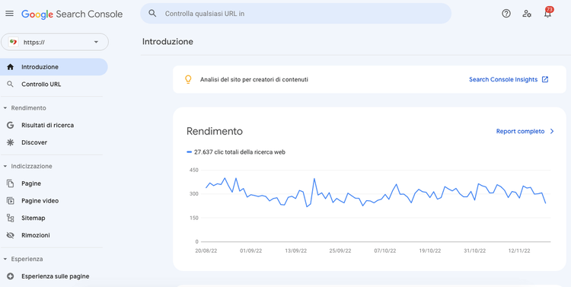Open the Report completo link
Screen dimensions: 571x287
[521, 131]
